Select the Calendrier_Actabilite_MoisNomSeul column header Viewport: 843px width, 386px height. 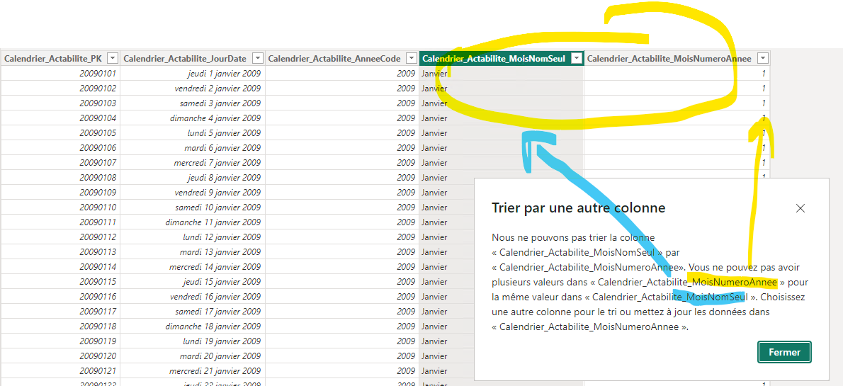(502, 58)
